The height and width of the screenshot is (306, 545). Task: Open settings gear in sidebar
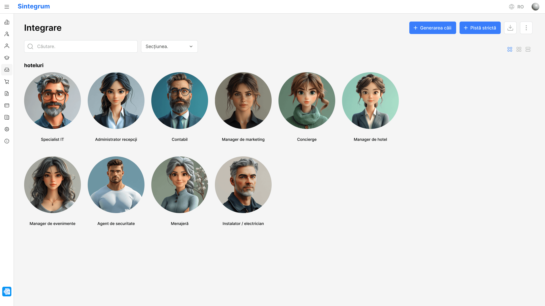click(x=7, y=129)
